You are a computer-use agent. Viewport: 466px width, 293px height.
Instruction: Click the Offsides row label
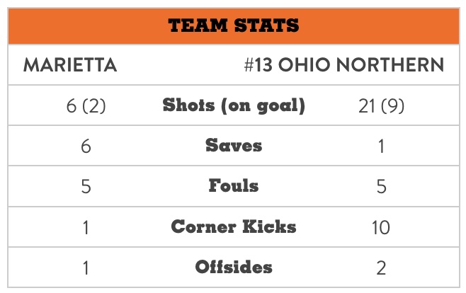pyautogui.click(x=234, y=267)
